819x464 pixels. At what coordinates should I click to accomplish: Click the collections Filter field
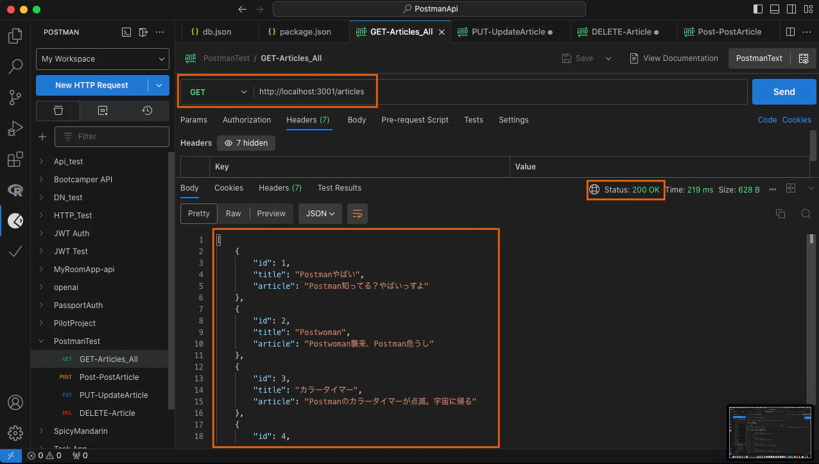pyautogui.click(x=112, y=137)
